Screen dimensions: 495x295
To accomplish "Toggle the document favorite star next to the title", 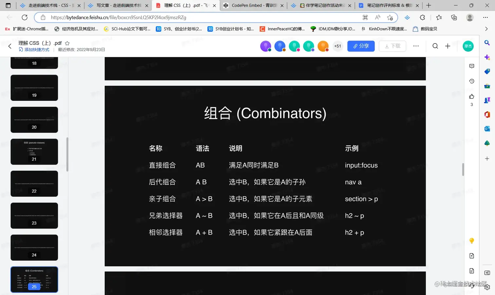I will click(67, 43).
